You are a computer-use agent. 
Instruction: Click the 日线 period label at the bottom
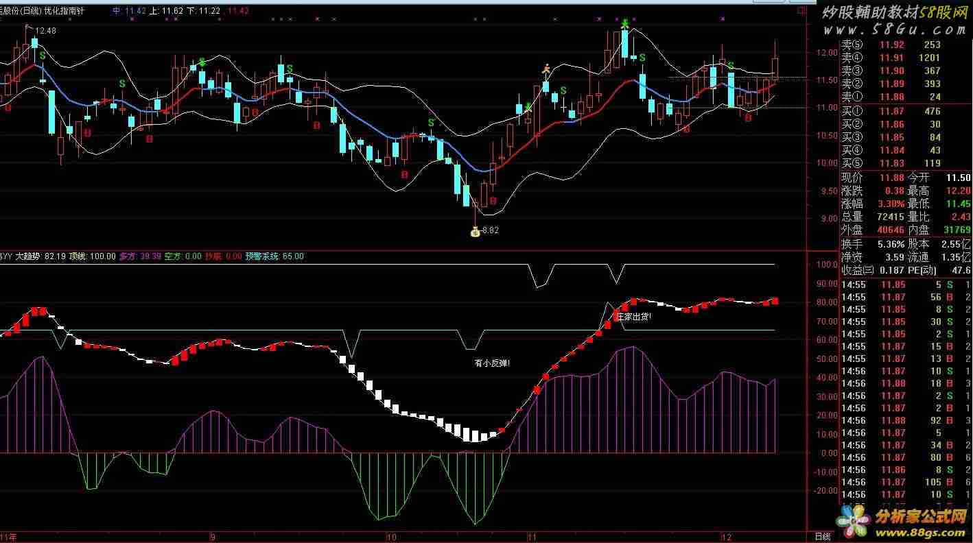coord(822,536)
